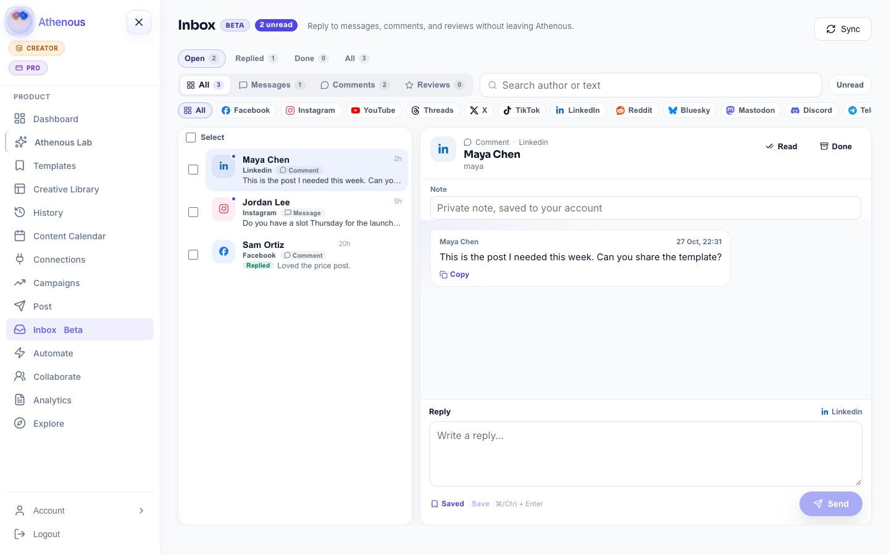This screenshot has height=555, width=889.
Task: Open Creative Library in sidebar
Action: pyautogui.click(x=80, y=189)
